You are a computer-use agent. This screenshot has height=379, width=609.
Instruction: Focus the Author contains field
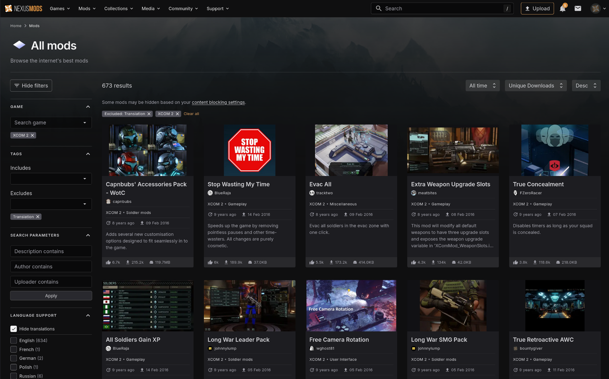pyautogui.click(x=51, y=266)
